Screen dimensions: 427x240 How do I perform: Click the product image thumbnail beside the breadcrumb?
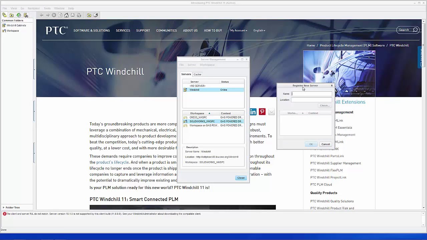point(339,73)
